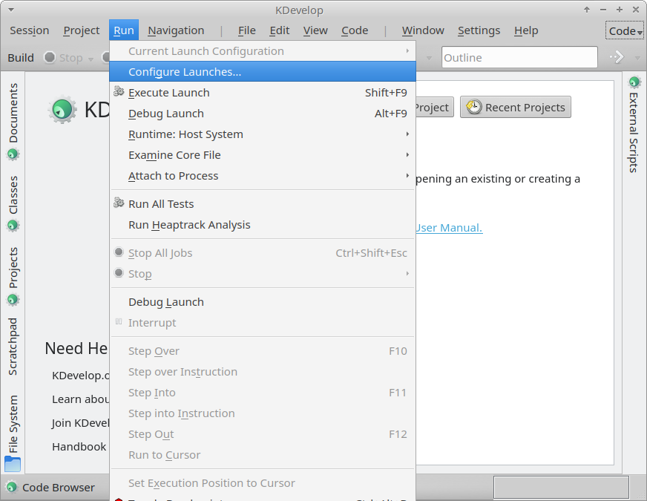647x501 pixels.
Task: Open the Project menu
Action: (x=82, y=30)
